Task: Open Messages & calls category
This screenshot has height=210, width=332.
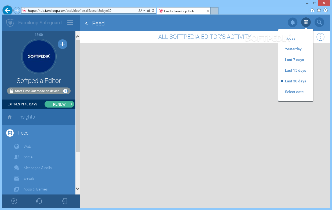Action: pyautogui.click(x=38, y=168)
